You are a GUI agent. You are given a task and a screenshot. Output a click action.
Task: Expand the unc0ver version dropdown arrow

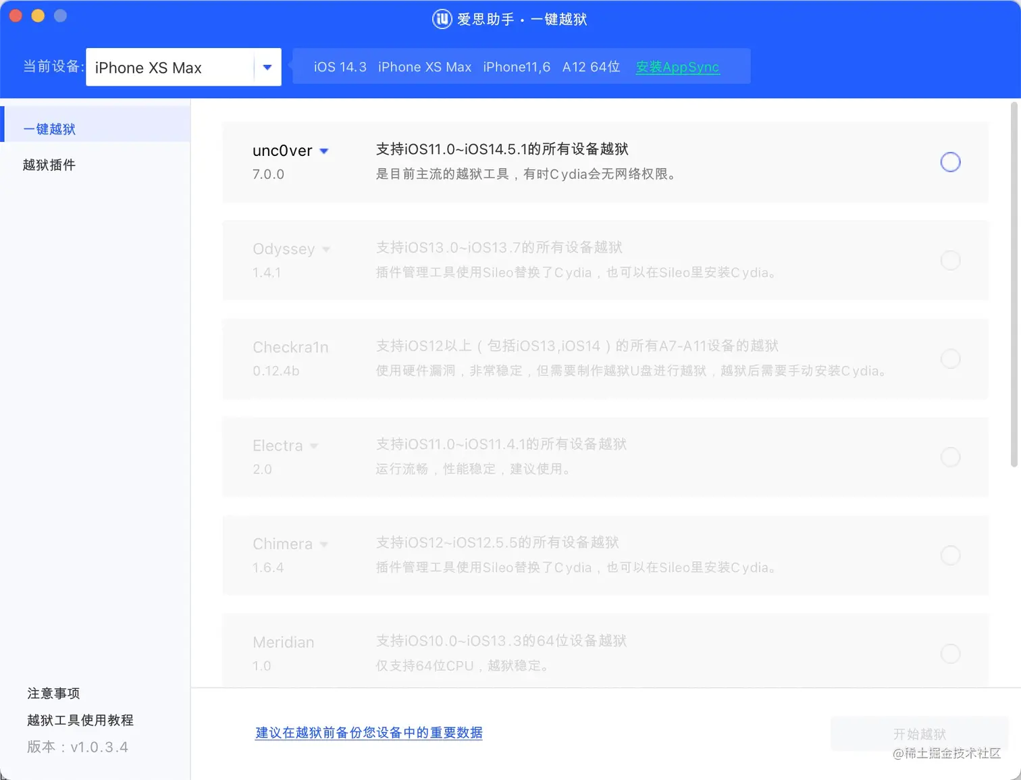click(324, 151)
